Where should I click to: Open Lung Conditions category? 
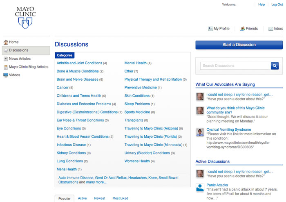pos(70,161)
